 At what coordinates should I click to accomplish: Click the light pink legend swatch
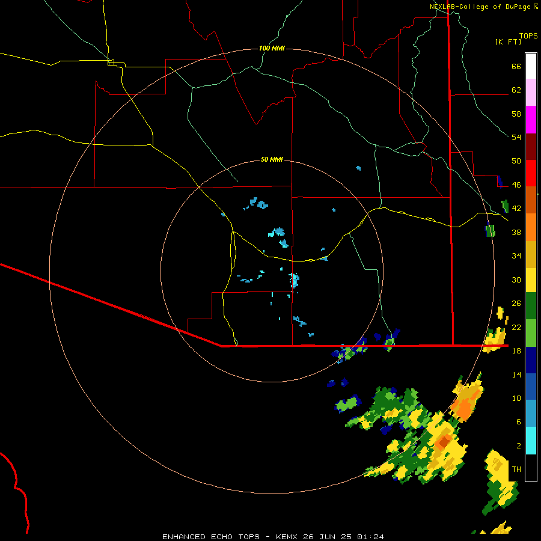[531, 92]
